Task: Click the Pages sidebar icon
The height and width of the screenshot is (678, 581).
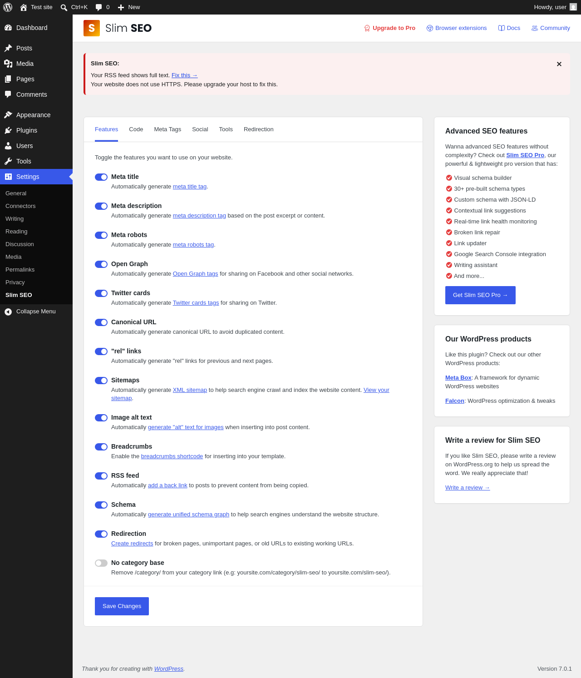Action: (x=8, y=79)
